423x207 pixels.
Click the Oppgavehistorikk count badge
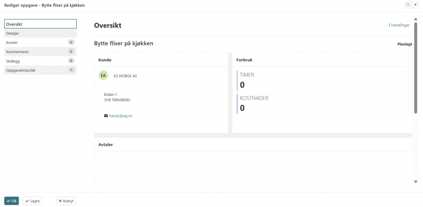(x=71, y=70)
